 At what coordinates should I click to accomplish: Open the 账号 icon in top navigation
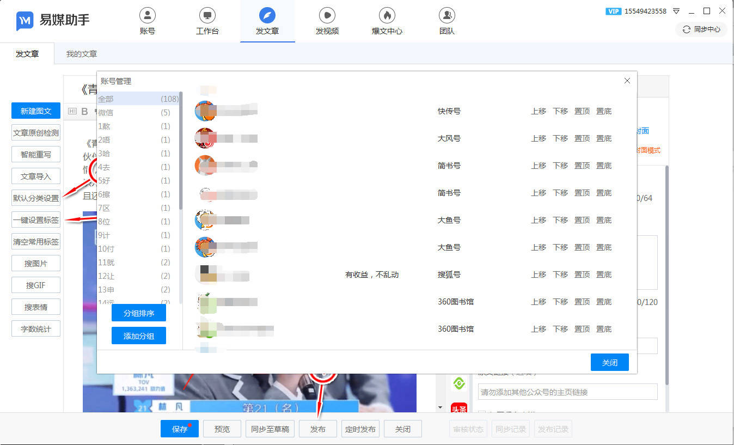pos(148,15)
